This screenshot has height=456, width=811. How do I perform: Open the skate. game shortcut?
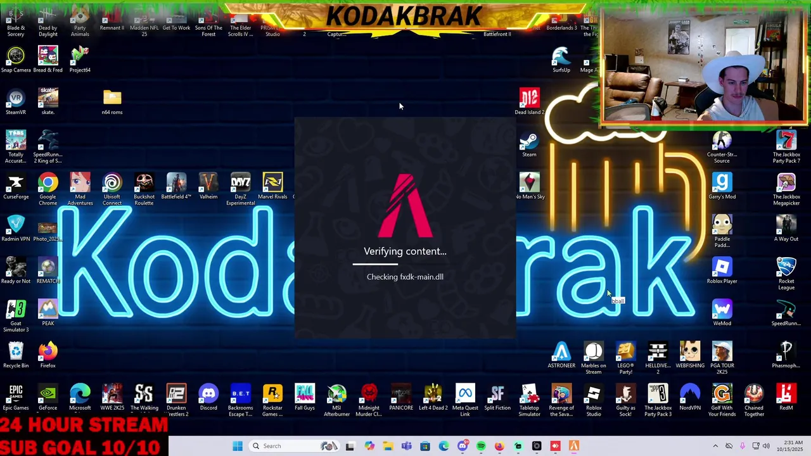coord(48,102)
